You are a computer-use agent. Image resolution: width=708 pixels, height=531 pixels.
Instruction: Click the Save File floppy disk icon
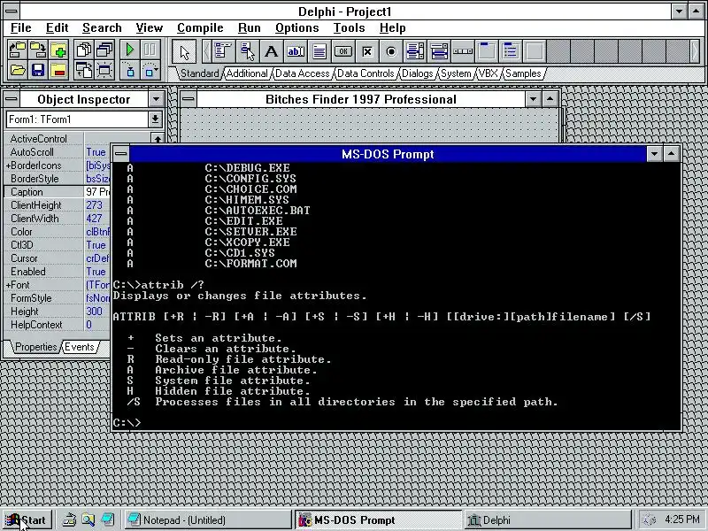[38, 71]
